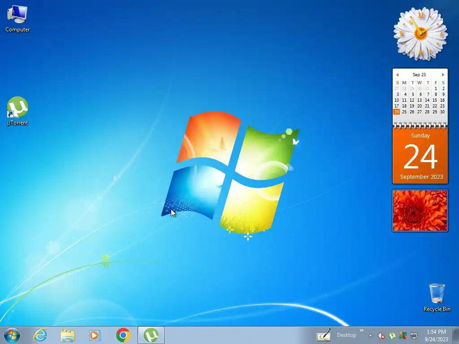
Task: Open Google Chrome from taskbar
Action: [x=123, y=335]
